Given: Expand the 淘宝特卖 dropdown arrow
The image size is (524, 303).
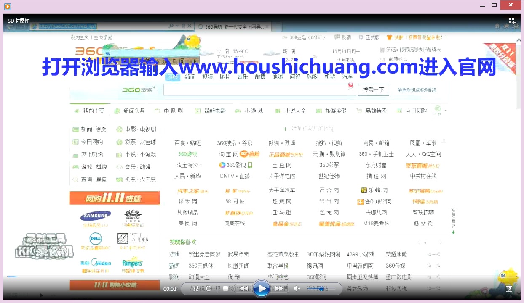Looking at the screenshot, I should click(201, 165).
